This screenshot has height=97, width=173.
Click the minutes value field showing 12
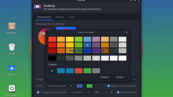99,92
